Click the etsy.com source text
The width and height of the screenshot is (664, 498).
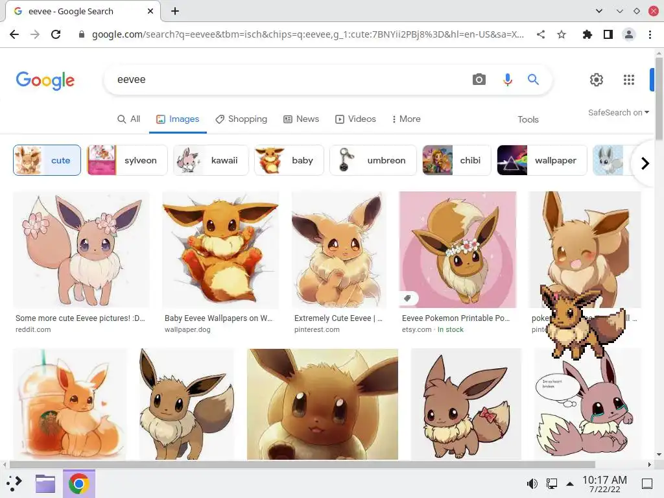(417, 329)
